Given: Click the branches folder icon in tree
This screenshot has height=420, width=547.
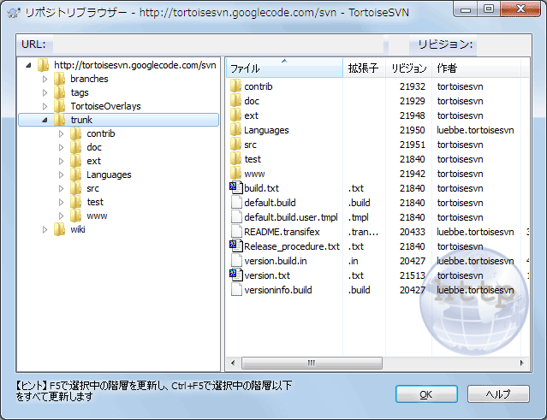Looking at the screenshot, I should [x=60, y=79].
